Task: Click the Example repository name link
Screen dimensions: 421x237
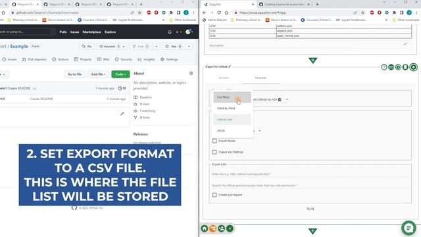Action: pos(19,47)
